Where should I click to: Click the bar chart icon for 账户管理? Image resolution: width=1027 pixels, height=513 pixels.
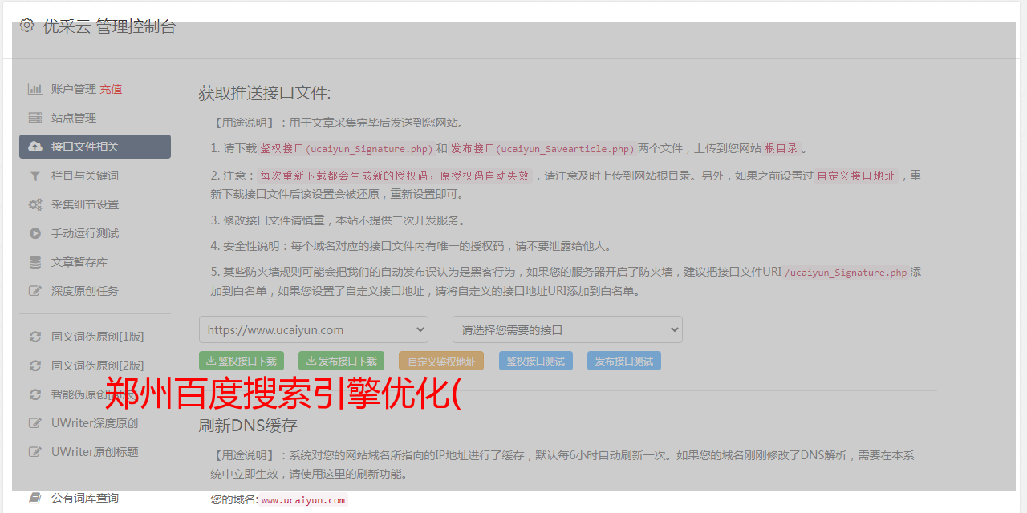35,89
